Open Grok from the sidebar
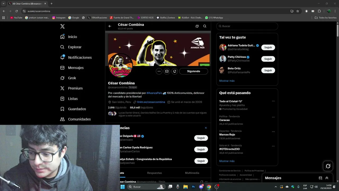 point(68,78)
